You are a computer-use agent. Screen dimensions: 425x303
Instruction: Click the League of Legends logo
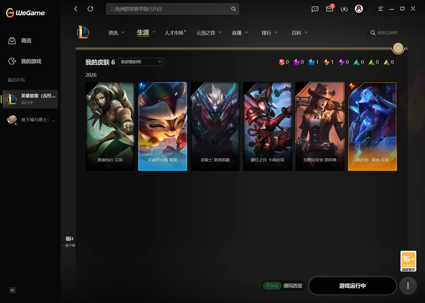[83, 32]
